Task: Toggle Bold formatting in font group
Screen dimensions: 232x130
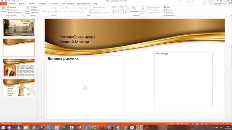Action: pyautogui.click(x=43, y=12)
